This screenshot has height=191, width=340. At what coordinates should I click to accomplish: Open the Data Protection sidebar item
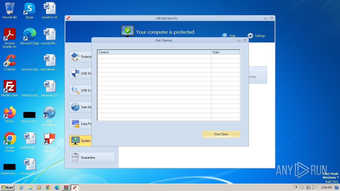point(80,124)
